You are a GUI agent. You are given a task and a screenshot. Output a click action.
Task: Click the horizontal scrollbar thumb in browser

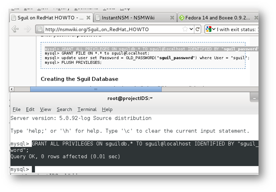[96, 89]
